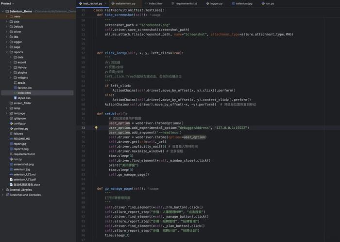340x242 pixels.
Task: Collapse the Selenium_Demo project root
Action: (3, 11)
